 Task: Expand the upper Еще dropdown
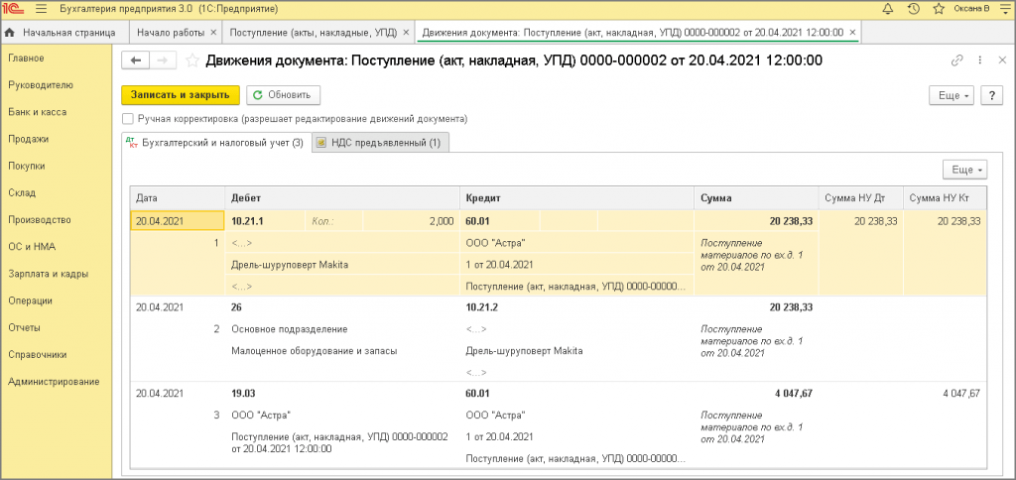pos(951,95)
